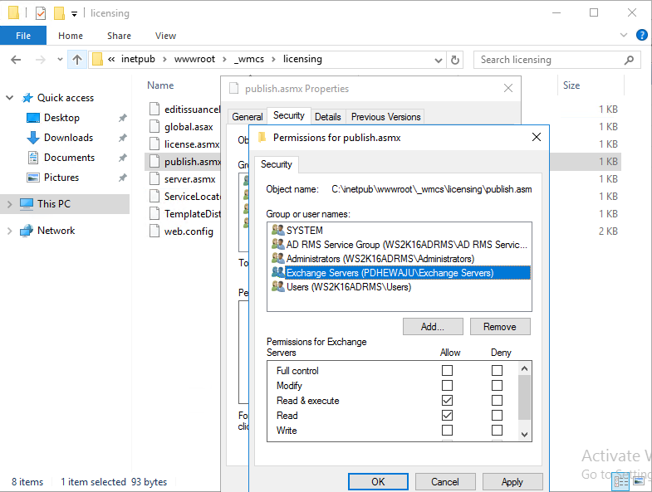Expand the Network tree node

10,231
